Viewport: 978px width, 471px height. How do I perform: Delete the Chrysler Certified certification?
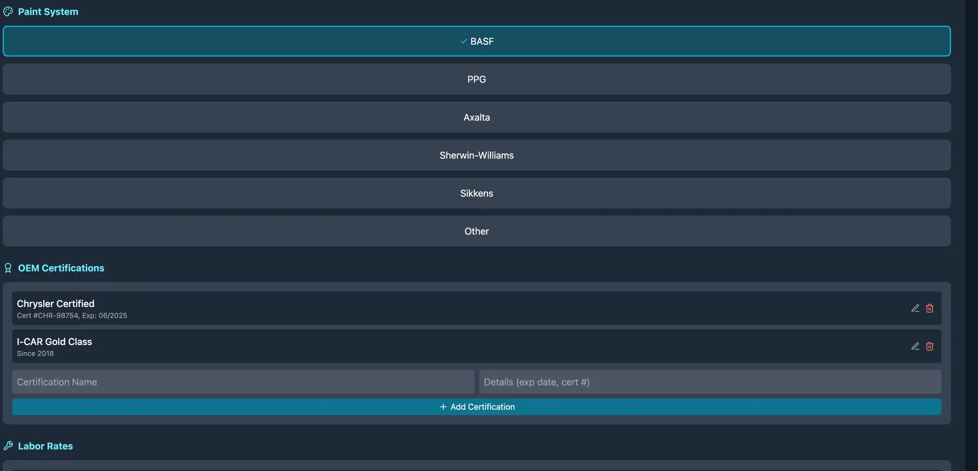point(930,308)
